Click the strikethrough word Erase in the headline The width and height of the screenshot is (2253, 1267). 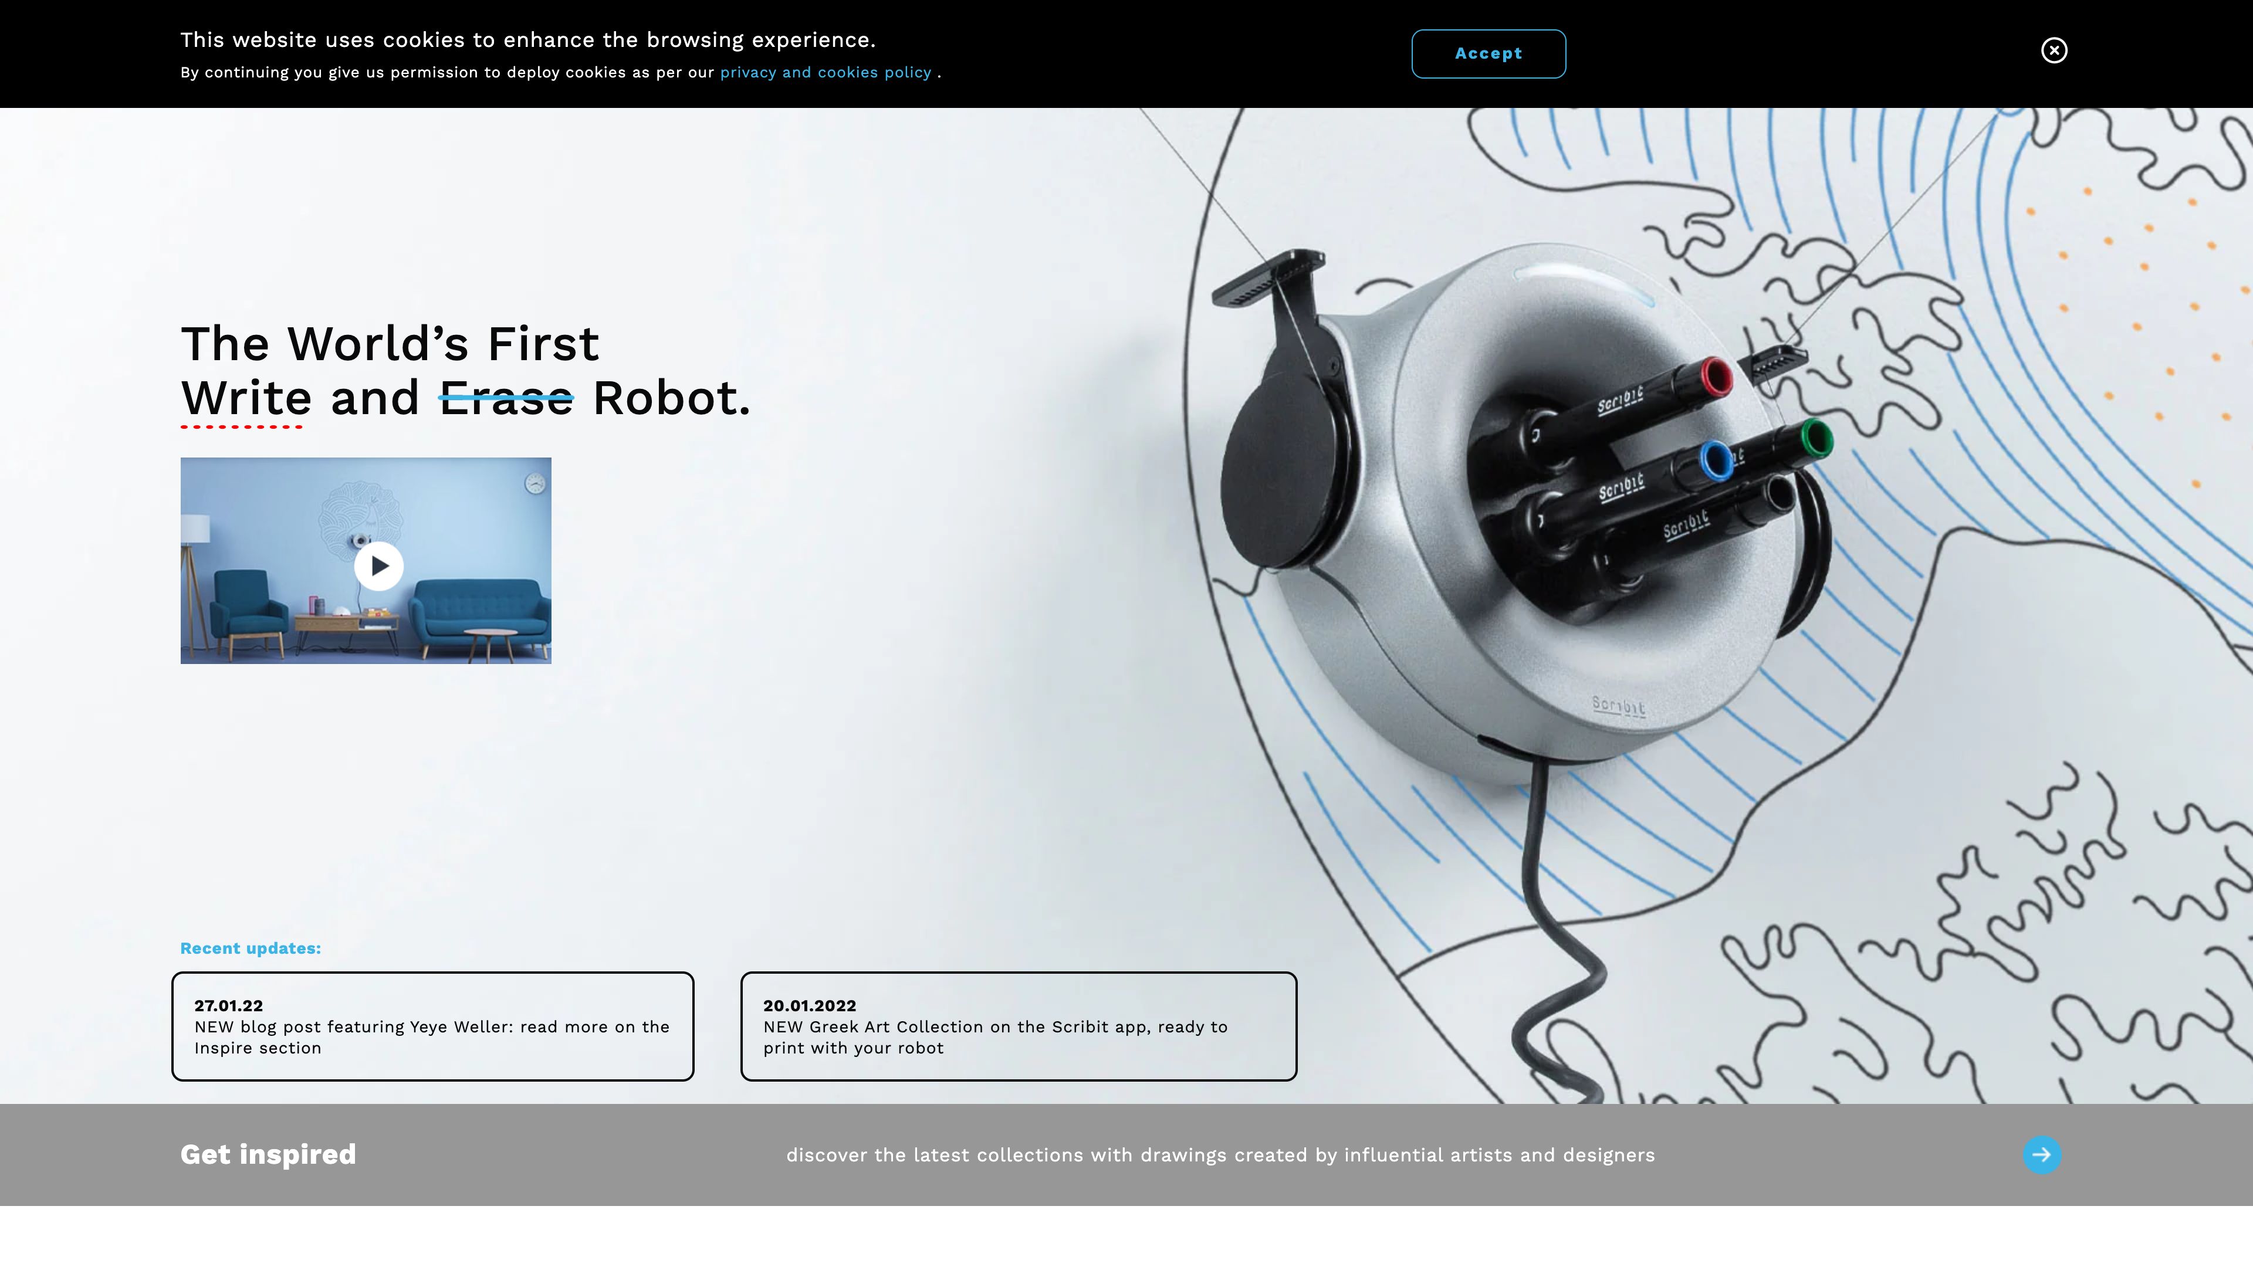[506, 398]
